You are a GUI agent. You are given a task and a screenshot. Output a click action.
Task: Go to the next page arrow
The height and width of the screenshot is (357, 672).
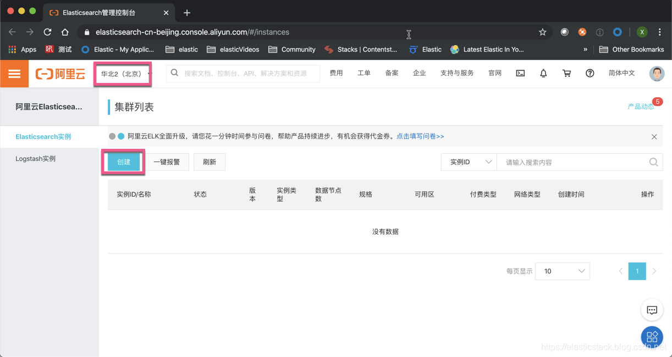pos(654,271)
